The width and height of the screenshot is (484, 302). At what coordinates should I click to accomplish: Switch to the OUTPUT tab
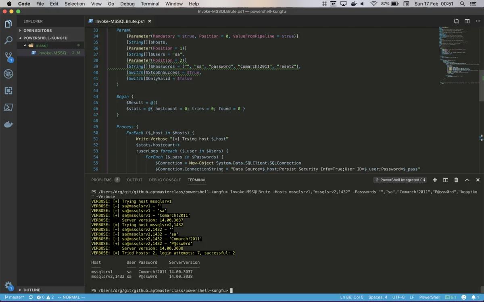click(134, 180)
